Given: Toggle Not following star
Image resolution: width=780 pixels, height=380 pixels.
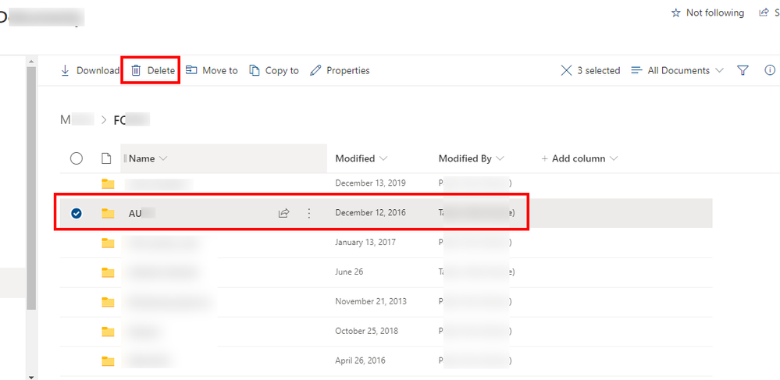Looking at the screenshot, I should coord(676,13).
